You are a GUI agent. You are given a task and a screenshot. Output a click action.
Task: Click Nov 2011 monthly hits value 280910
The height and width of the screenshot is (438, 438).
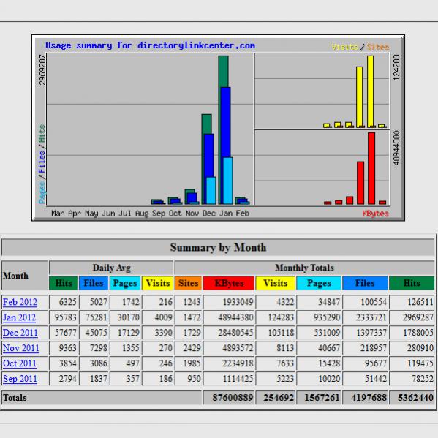pyautogui.click(x=420, y=348)
